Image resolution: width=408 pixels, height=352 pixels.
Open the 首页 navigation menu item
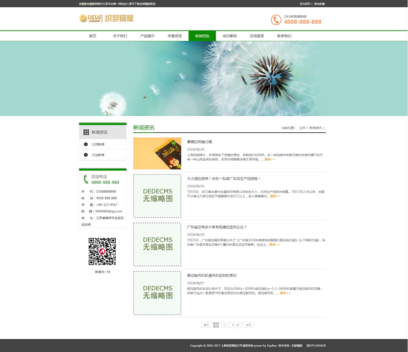point(93,36)
